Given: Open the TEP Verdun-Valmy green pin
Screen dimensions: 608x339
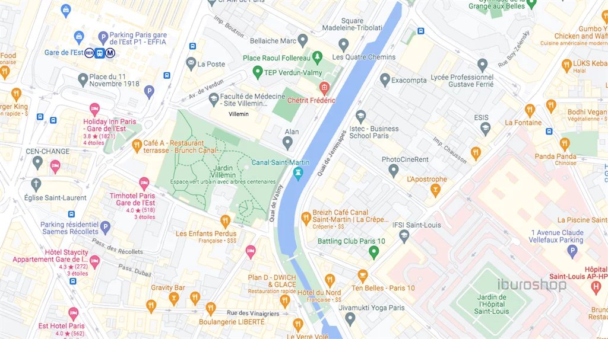Looking at the screenshot, I should 258,73.
